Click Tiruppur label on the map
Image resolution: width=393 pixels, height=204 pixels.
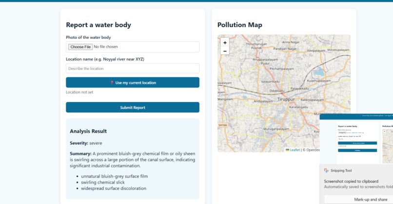[286, 99]
